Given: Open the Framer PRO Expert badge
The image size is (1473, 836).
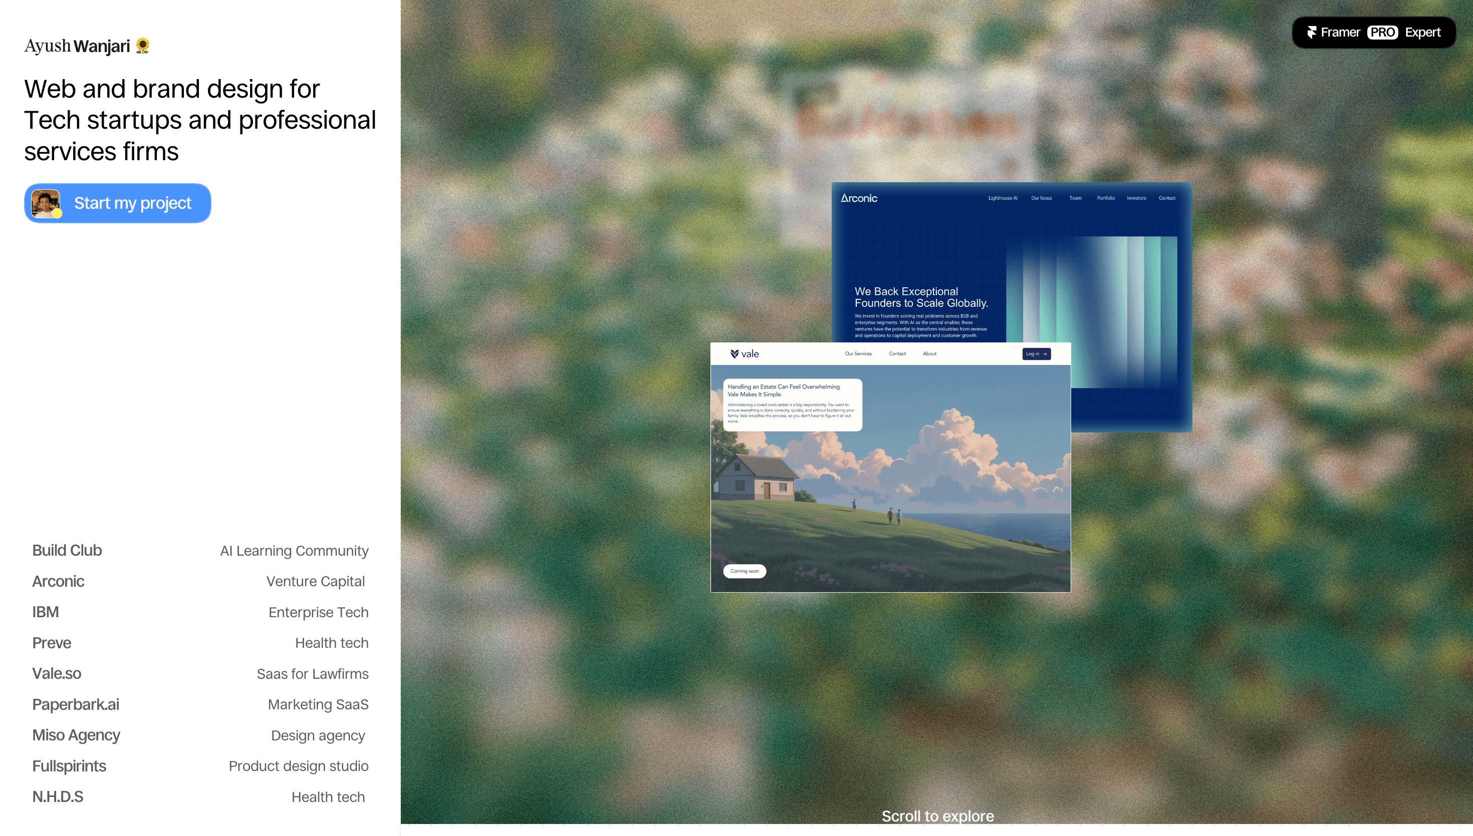Looking at the screenshot, I should tap(1374, 32).
